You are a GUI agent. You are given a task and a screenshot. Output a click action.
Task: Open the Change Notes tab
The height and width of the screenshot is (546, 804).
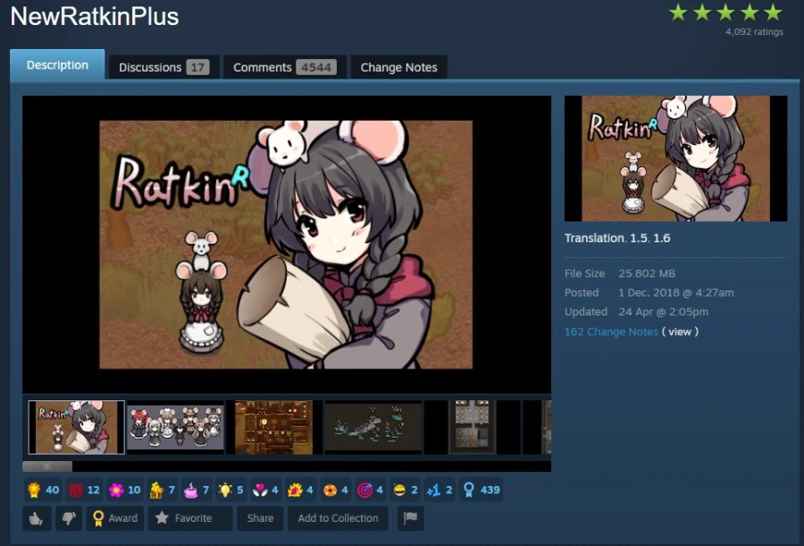tap(399, 67)
